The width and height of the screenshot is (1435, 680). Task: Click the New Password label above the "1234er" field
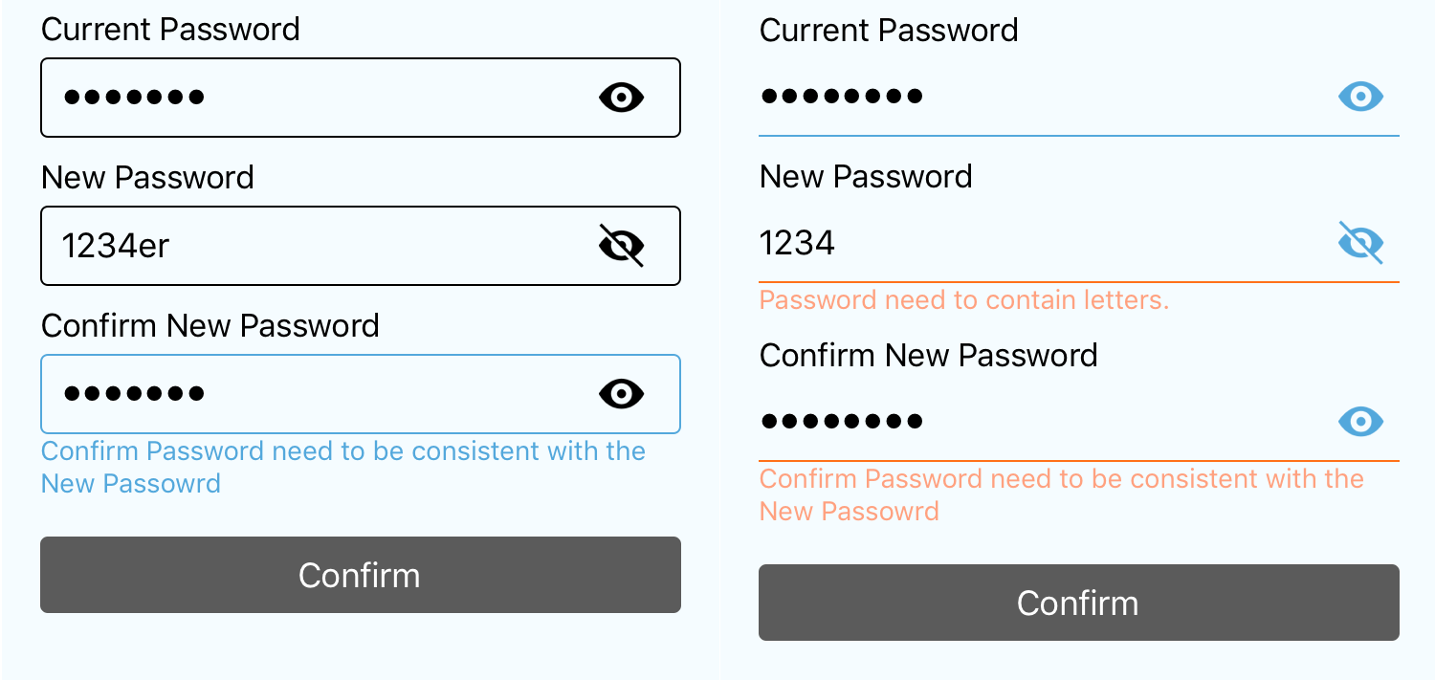tap(147, 178)
